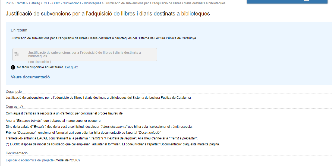Click the 'No teniu disponible aquest tràmit' message
334x166 pixels.
click(40, 67)
